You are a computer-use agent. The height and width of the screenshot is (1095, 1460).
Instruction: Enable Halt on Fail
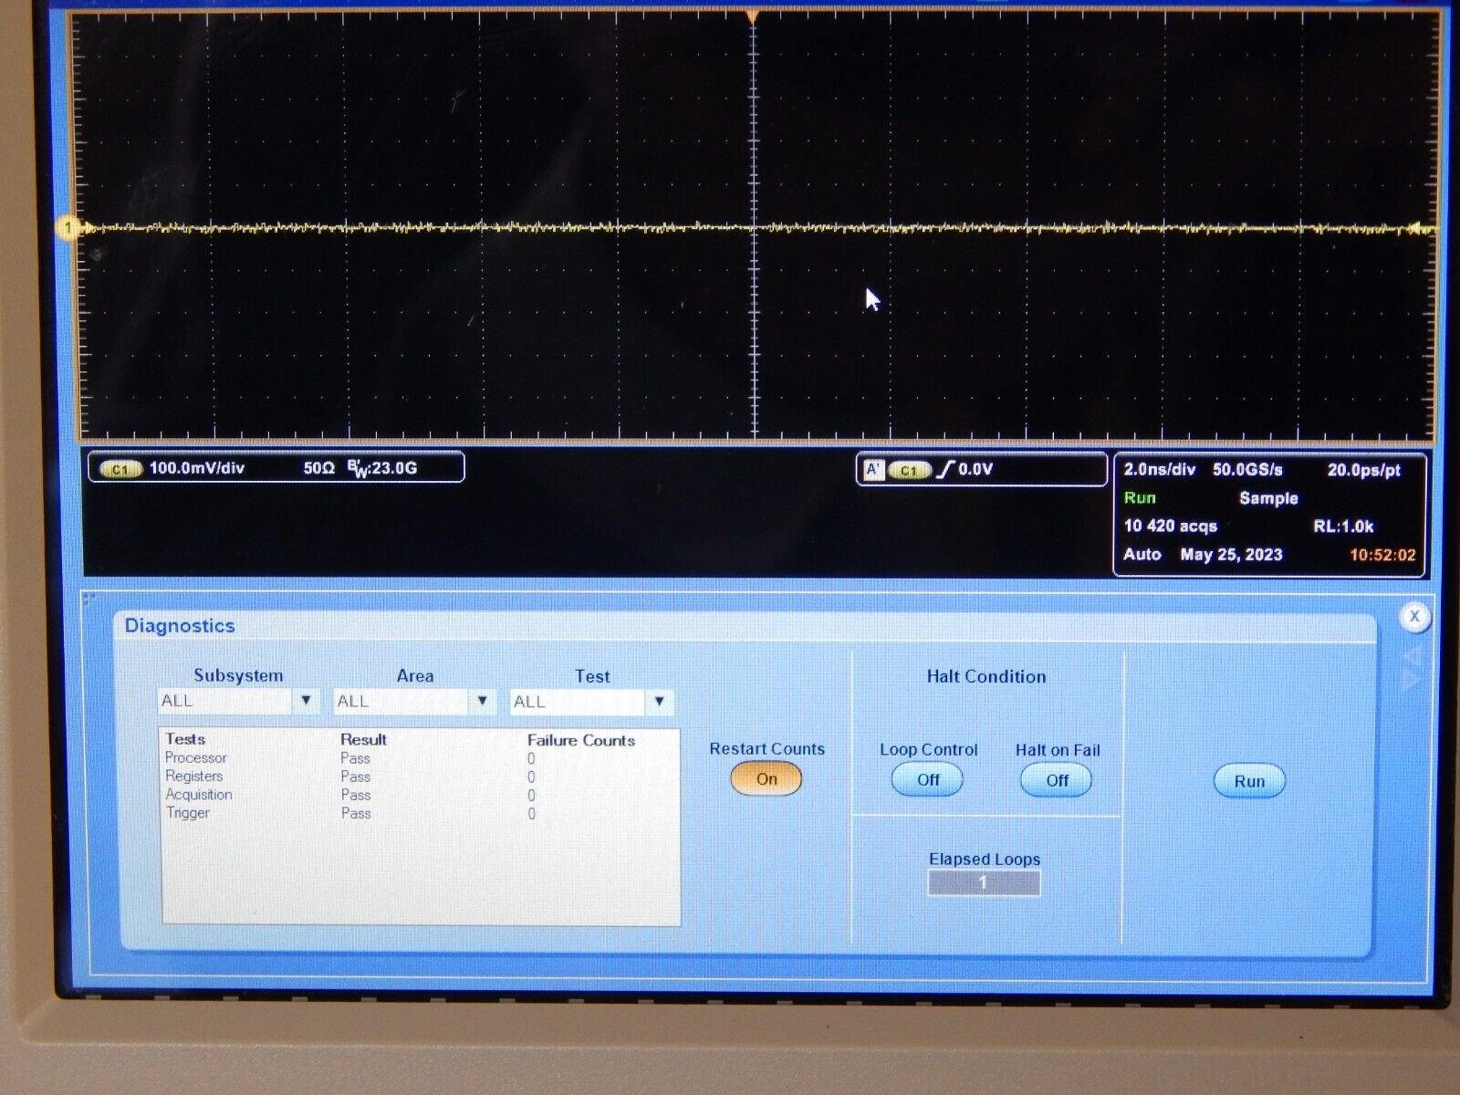1055,780
